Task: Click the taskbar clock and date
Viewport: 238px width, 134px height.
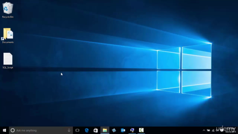Action: click(x=231, y=130)
